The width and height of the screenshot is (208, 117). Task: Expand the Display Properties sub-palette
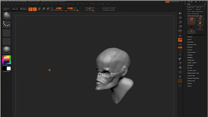[193, 78]
